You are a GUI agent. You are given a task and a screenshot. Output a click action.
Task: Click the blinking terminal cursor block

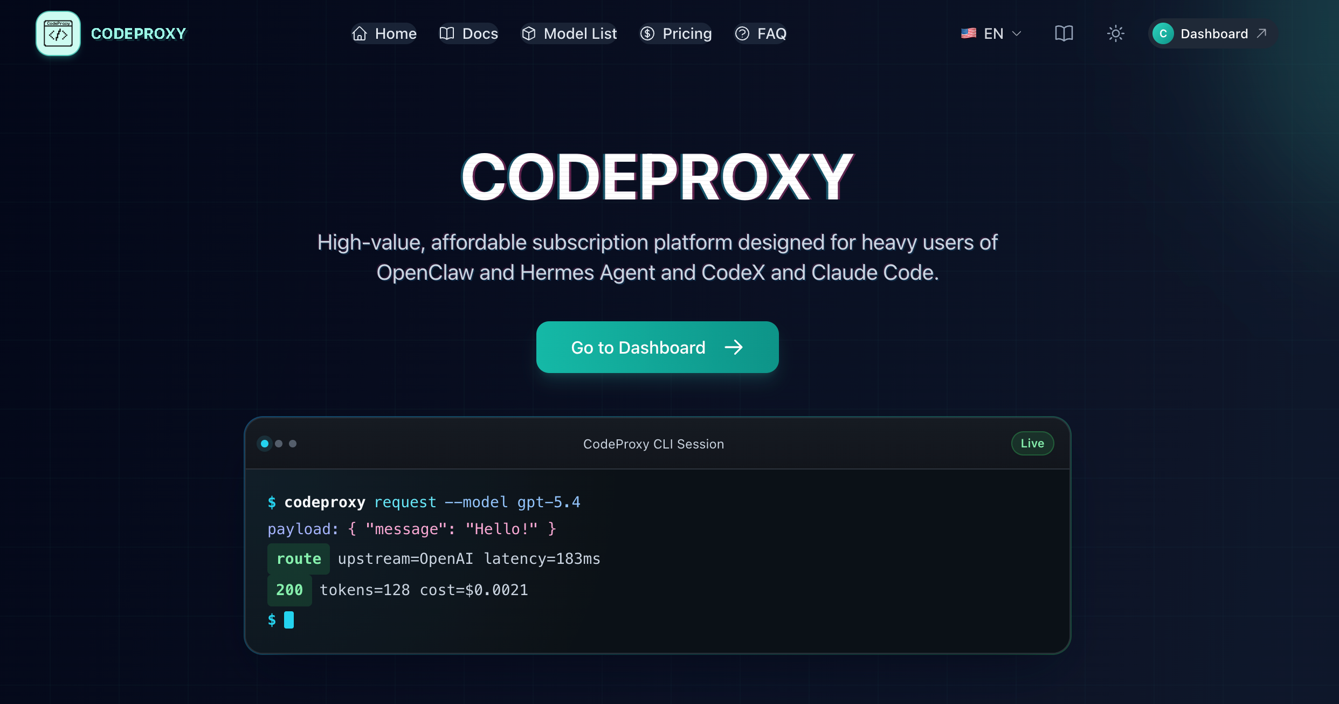(289, 620)
